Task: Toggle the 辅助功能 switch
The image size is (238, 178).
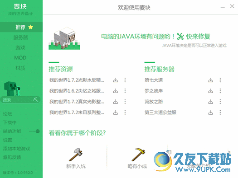Action: pos(34,131)
